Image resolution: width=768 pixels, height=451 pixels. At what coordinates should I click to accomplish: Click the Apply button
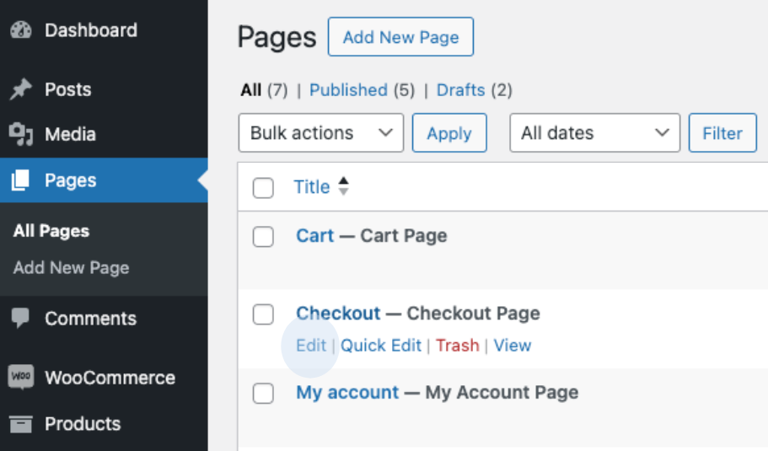(x=449, y=133)
